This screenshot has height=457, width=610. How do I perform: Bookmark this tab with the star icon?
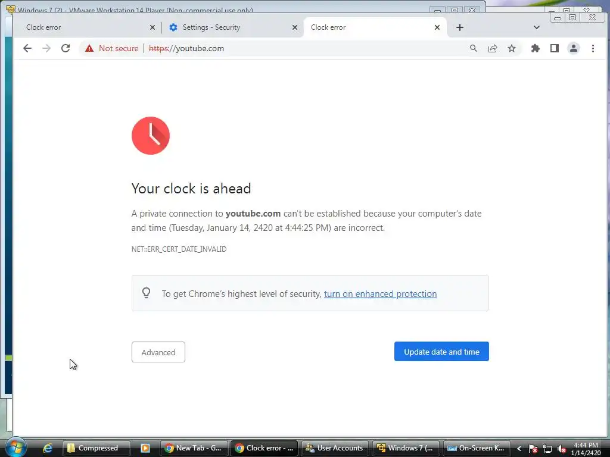512,48
